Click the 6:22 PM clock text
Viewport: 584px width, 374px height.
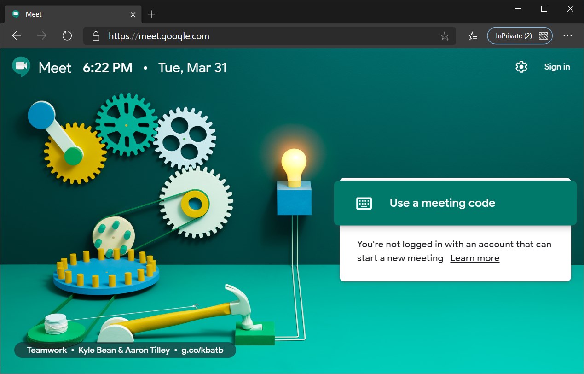point(108,68)
